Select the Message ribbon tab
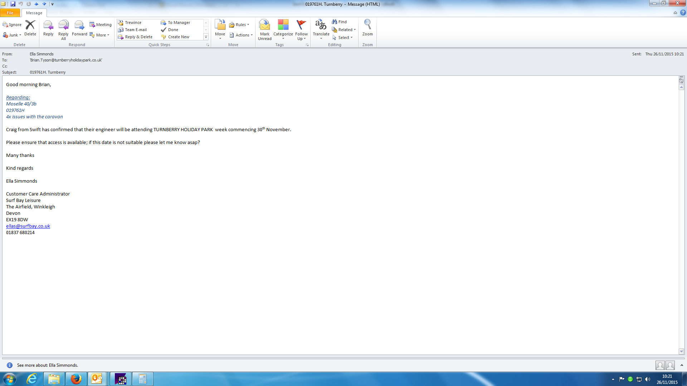Image resolution: width=687 pixels, height=386 pixels. (x=34, y=13)
